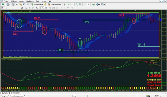Screen dimensions: 167x97
Task: Select the Fibonacci retracement tool
Action: (26, 8)
